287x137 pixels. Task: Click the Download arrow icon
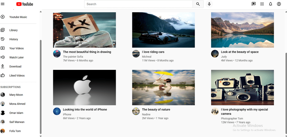point(3,66)
